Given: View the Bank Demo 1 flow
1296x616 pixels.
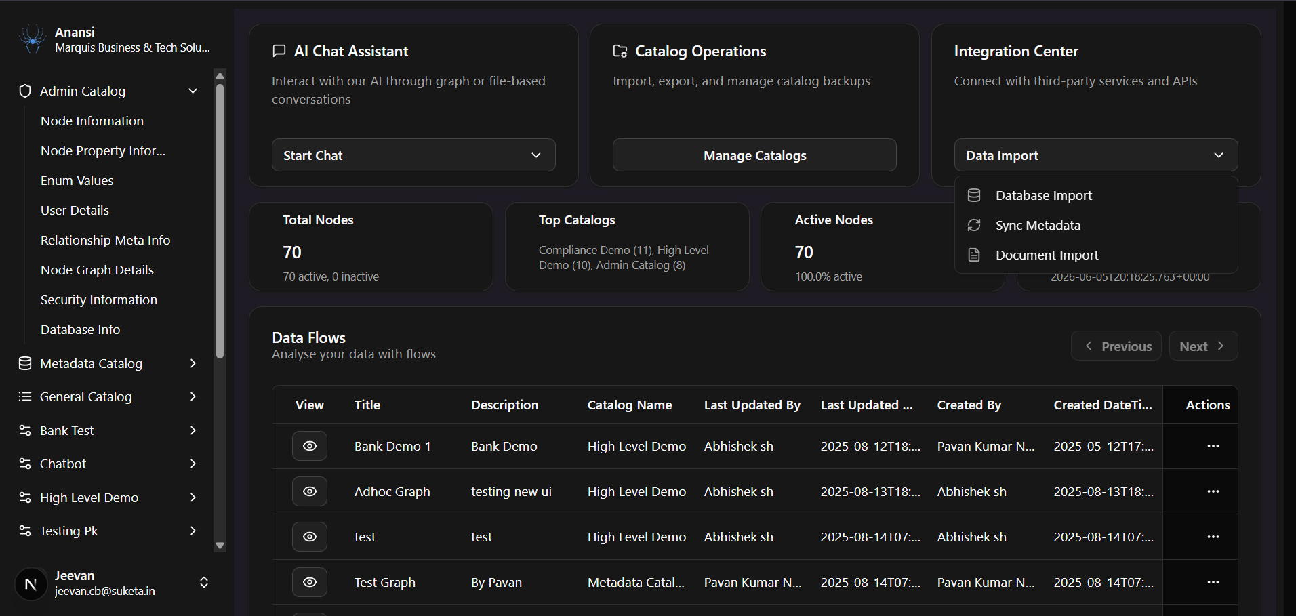Looking at the screenshot, I should [310, 446].
